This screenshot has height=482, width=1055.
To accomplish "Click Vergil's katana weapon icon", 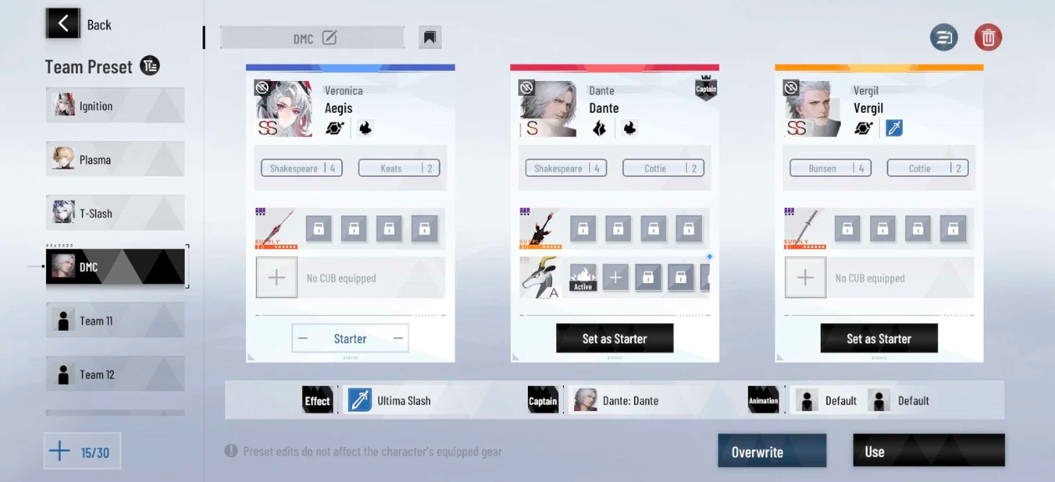I will click(x=805, y=228).
